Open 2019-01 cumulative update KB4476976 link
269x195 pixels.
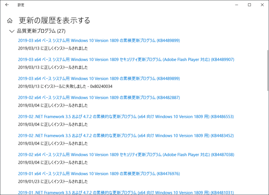(99, 174)
